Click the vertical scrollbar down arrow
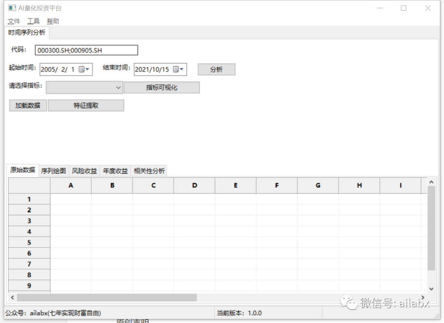 click(431, 289)
